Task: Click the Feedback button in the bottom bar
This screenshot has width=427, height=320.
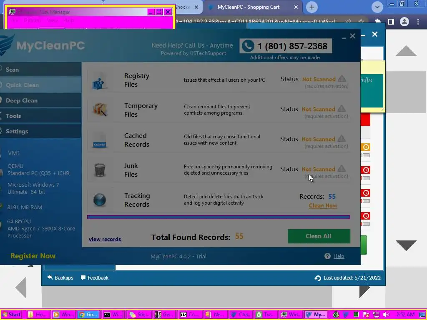Action: 95,278
